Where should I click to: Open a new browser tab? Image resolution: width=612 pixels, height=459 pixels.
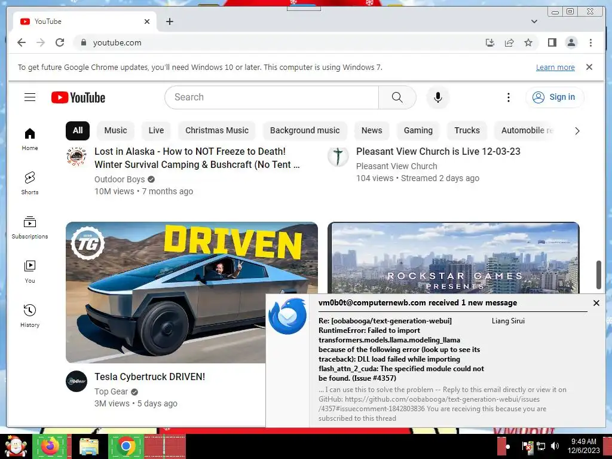click(169, 22)
